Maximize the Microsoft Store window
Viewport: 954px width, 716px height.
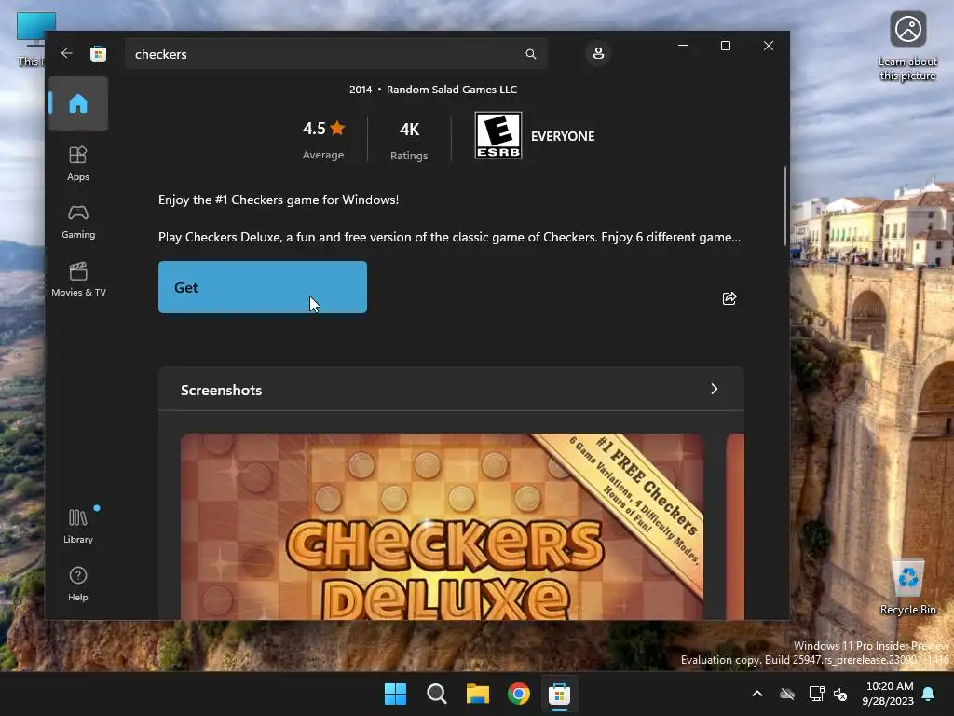pyautogui.click(x=725, y=46)
